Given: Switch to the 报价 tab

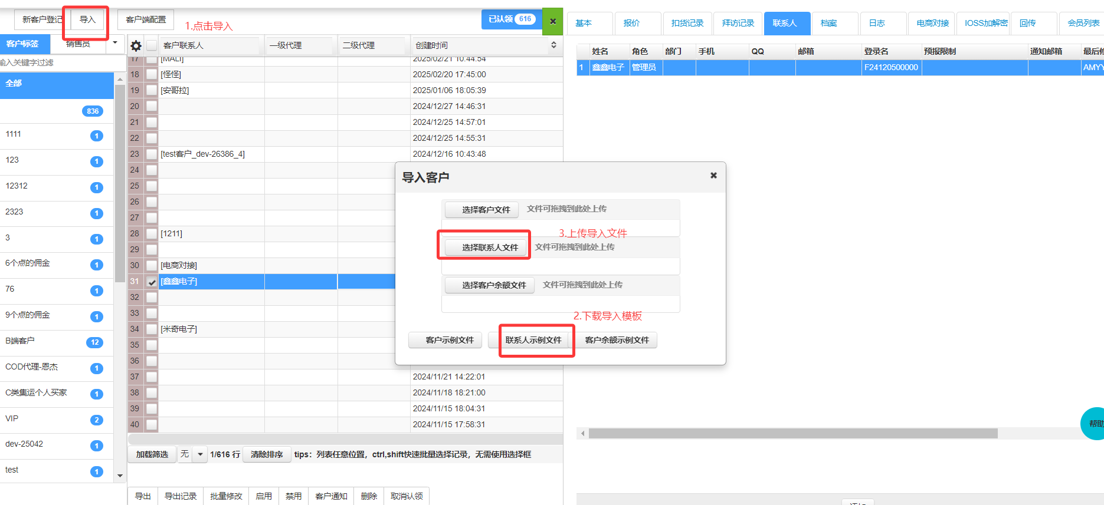Looking at the screenshot, I should (x=631, y=23).
